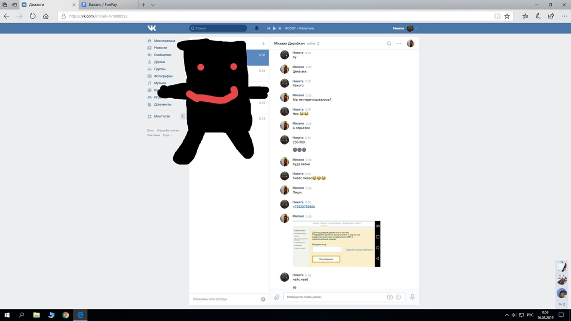Open the three-dots conversation actions menu
The height and width of the screenshot is (321, 571).
[398, 43]
